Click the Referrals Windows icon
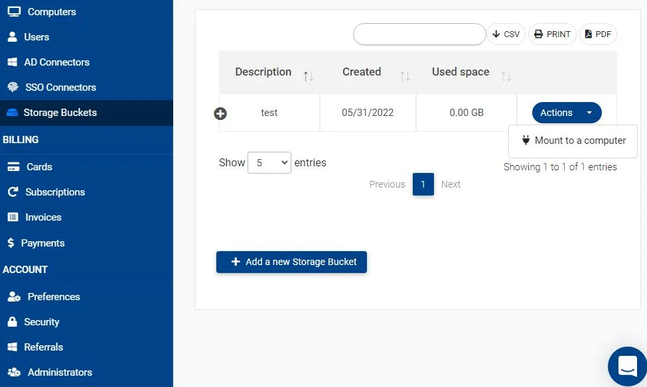Viewport: 647px width, 387px height. point(13,347)
